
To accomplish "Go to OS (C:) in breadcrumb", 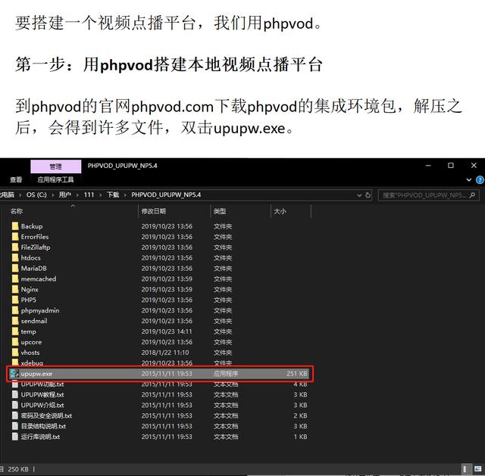I will click(x=36, y=194).
